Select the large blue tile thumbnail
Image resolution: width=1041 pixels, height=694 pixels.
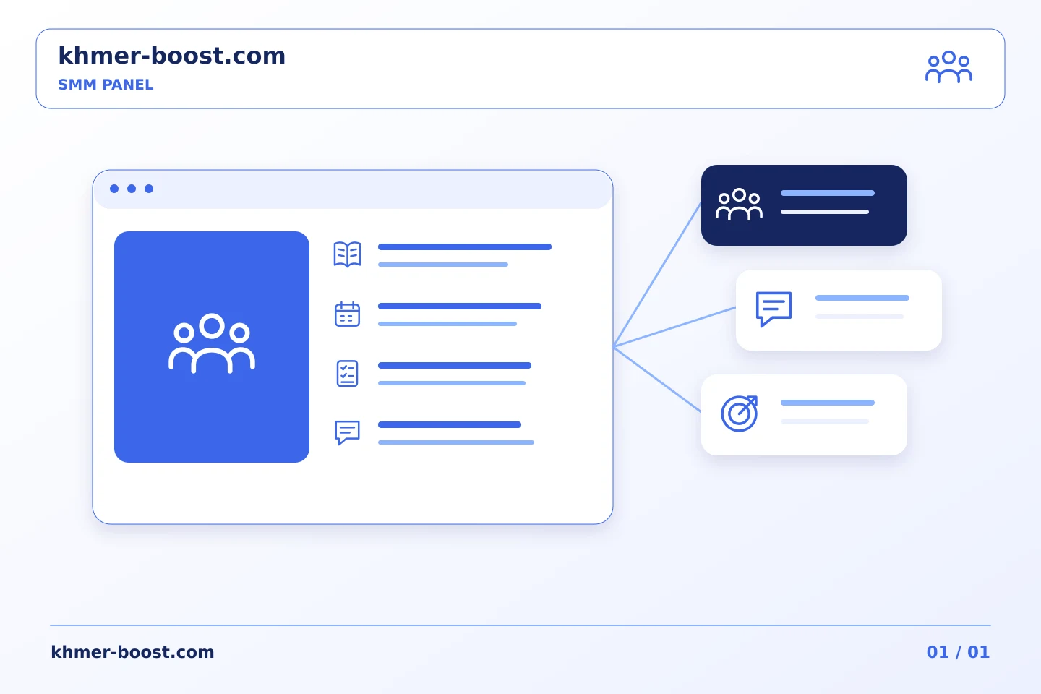212,347
